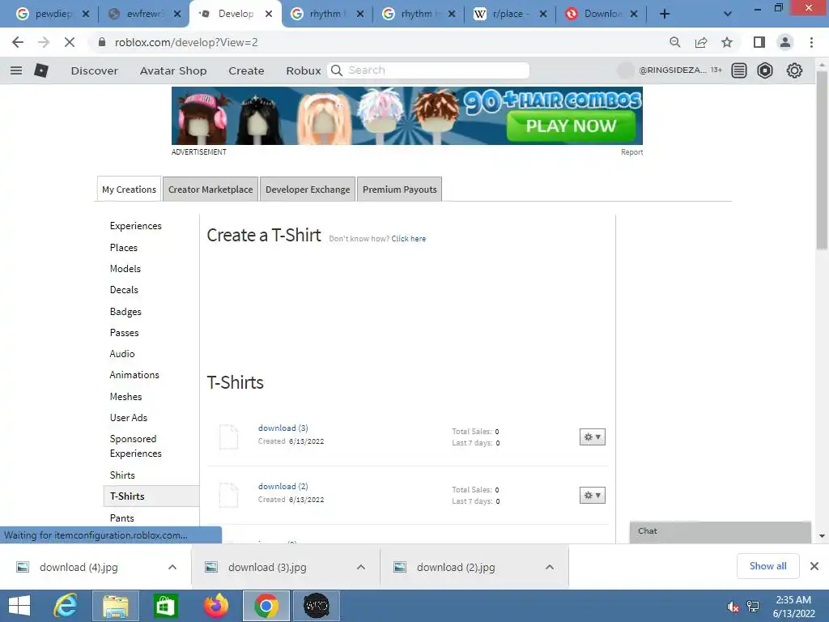Image resolution: width=829 pixels, height=622 pixels.
Task: Click the 'Click here' T-Shirt help link
Action: click(408, 239)
